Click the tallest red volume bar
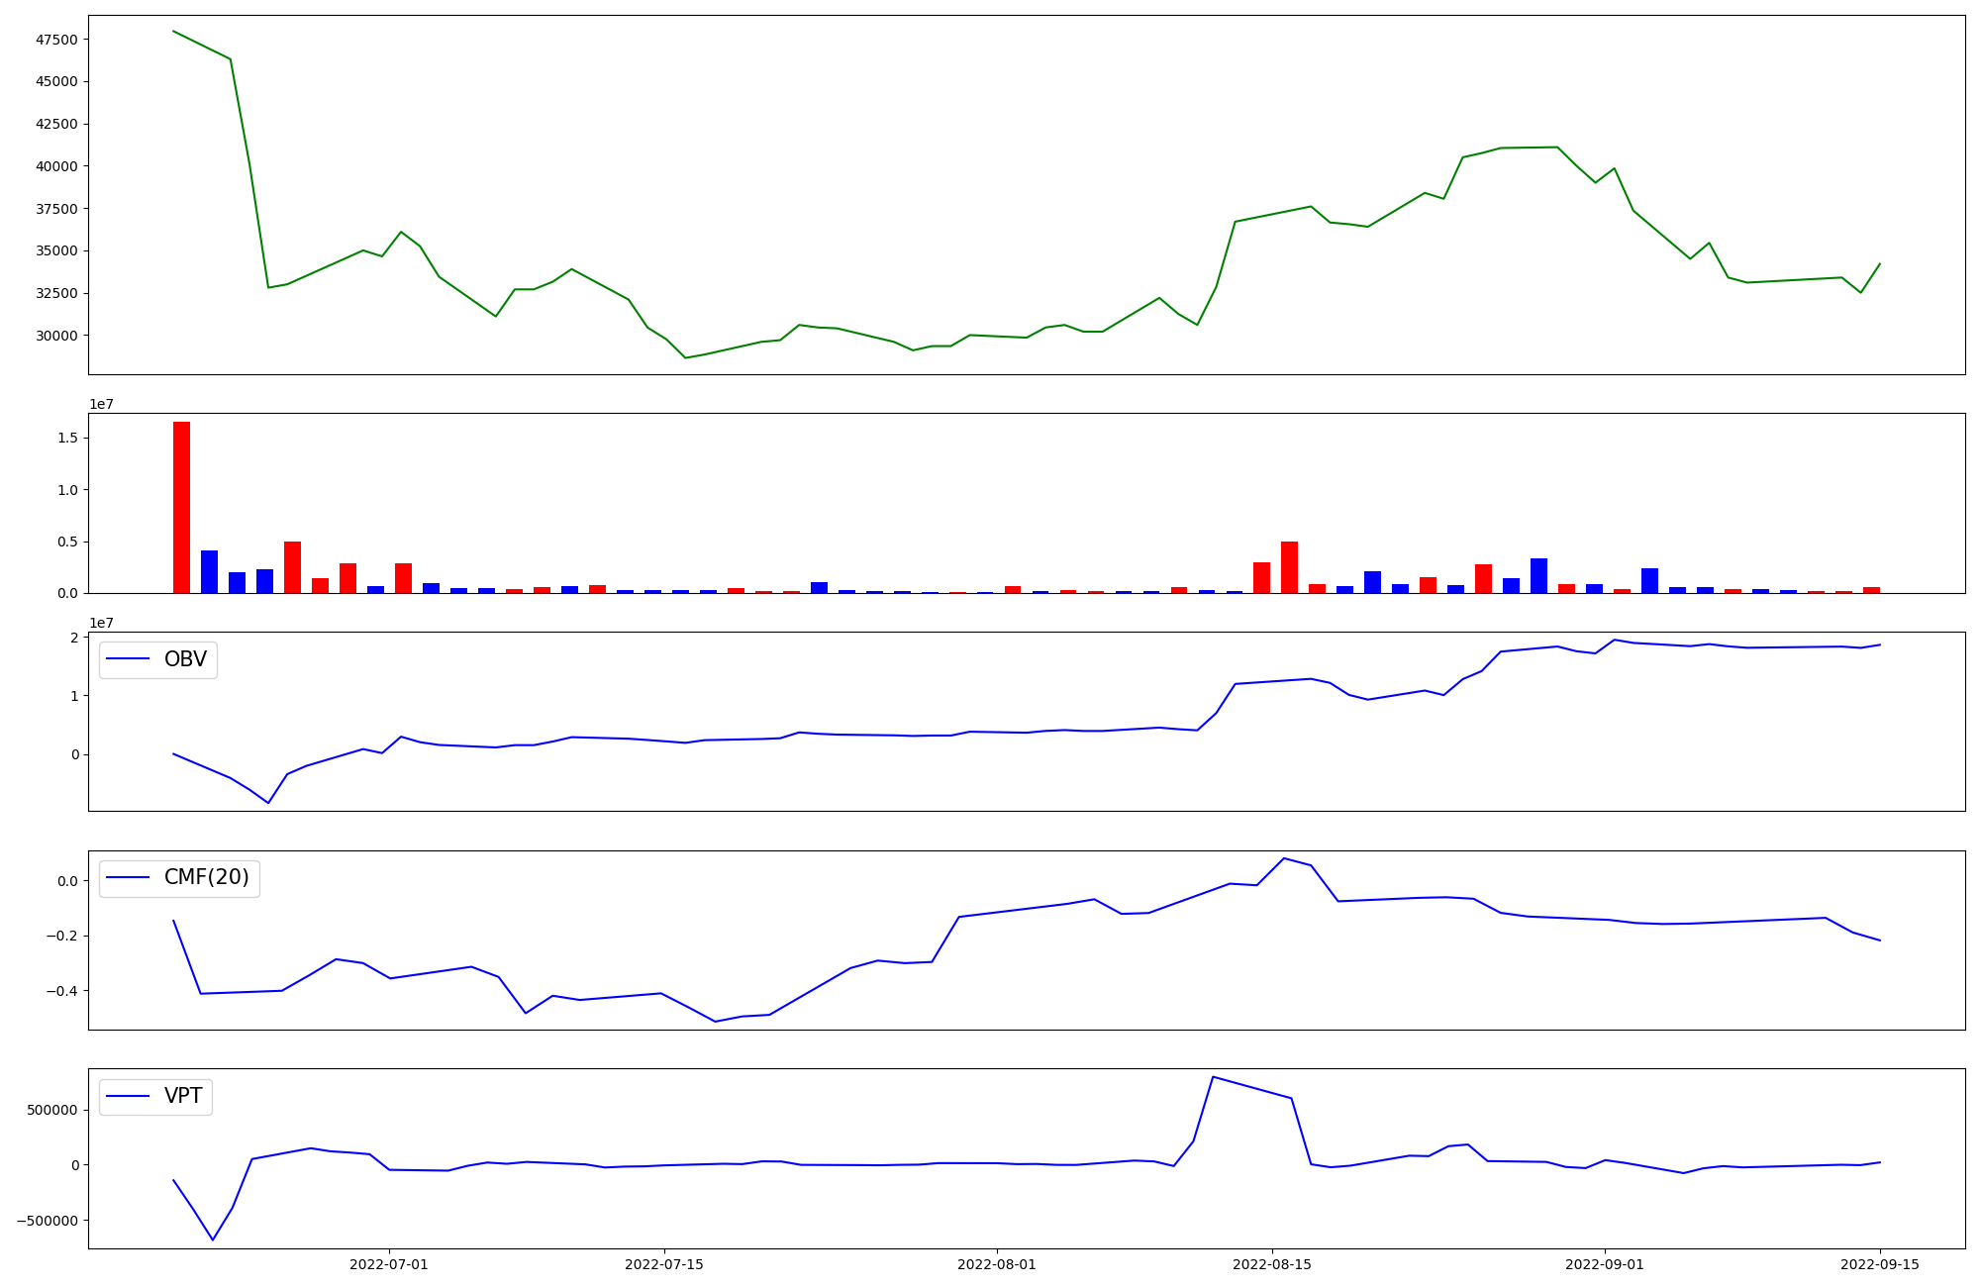 coord(182,507)
